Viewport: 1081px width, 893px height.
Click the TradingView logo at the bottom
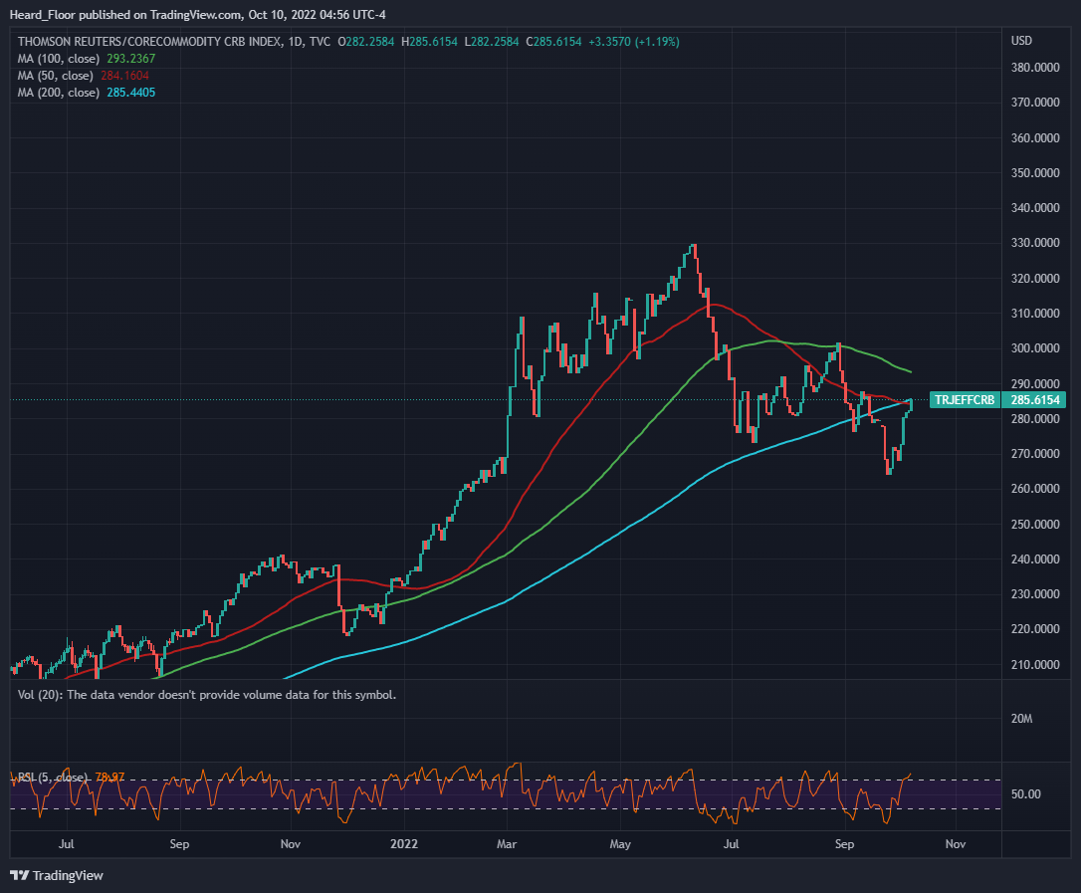[57, 875]
